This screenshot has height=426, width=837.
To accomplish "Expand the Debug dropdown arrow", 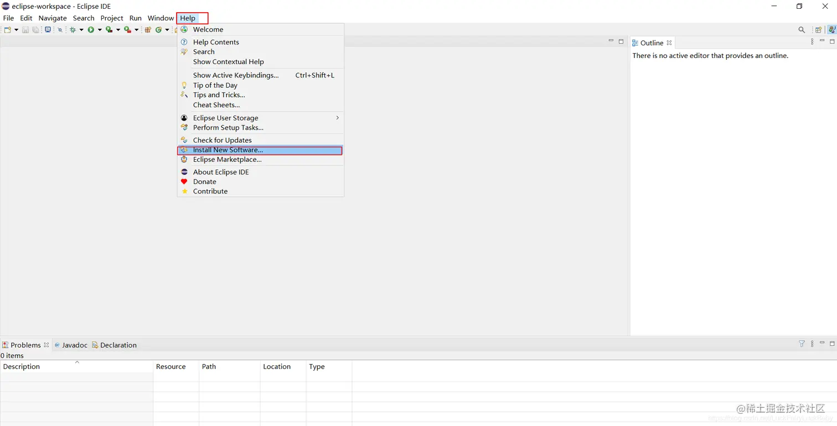I will tap(81, 30).
